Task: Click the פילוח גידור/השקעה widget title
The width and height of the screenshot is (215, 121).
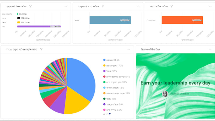Action: tap(88, 6)
